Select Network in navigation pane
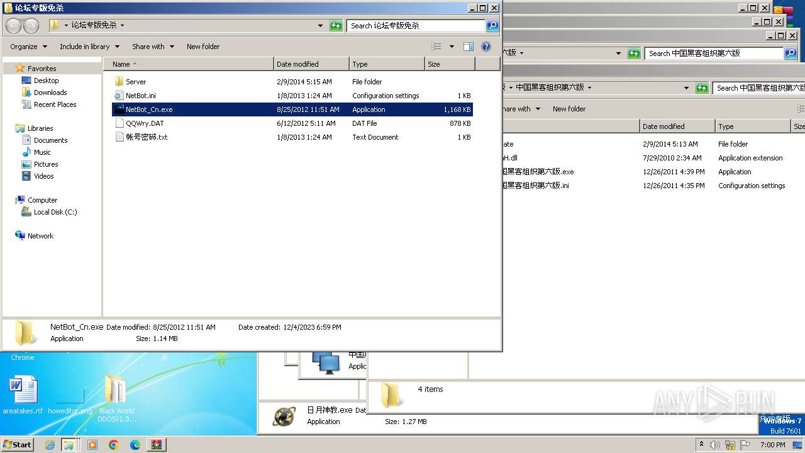Viewport: 805px width, 453px height. coord(40,236)
